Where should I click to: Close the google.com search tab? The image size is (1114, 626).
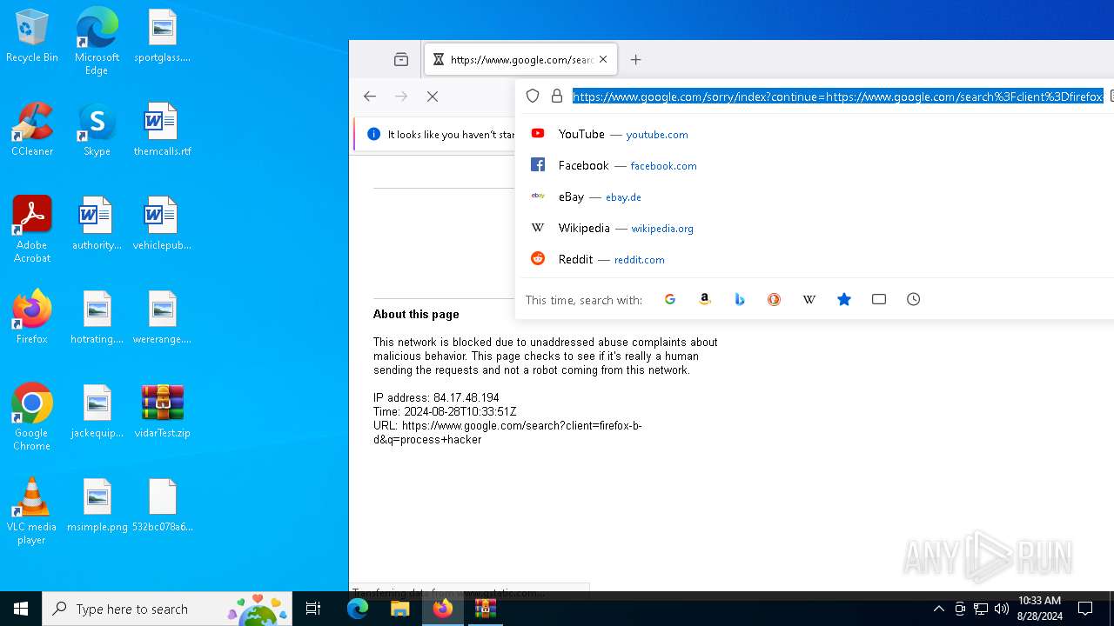tap(603, 60)
